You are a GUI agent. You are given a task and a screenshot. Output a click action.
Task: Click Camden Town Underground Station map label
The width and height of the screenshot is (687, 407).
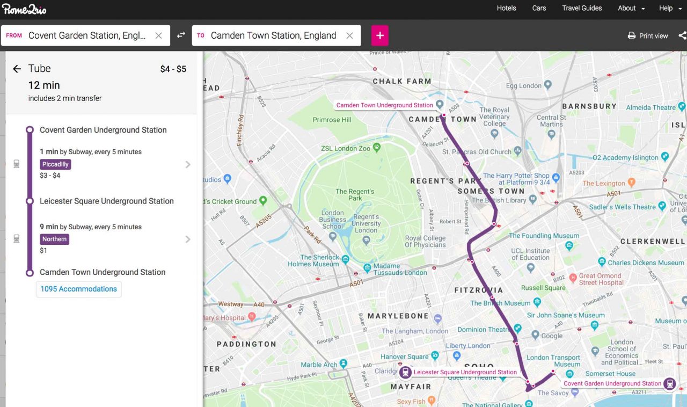[x=384, y=105]
